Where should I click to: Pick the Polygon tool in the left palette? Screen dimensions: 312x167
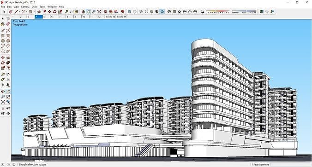click(8, 41)
